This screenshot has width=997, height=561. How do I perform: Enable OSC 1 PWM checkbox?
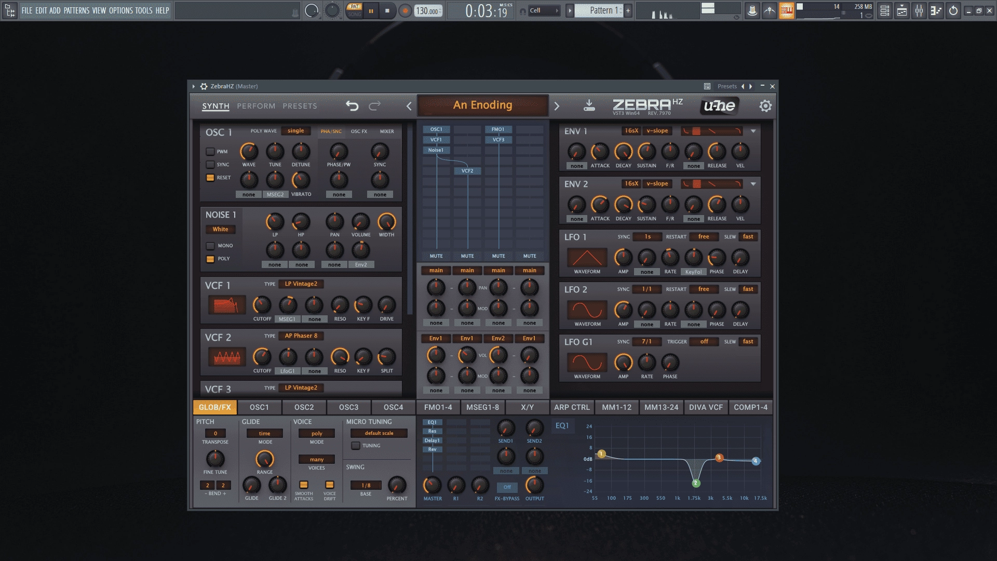click(210, 152)
